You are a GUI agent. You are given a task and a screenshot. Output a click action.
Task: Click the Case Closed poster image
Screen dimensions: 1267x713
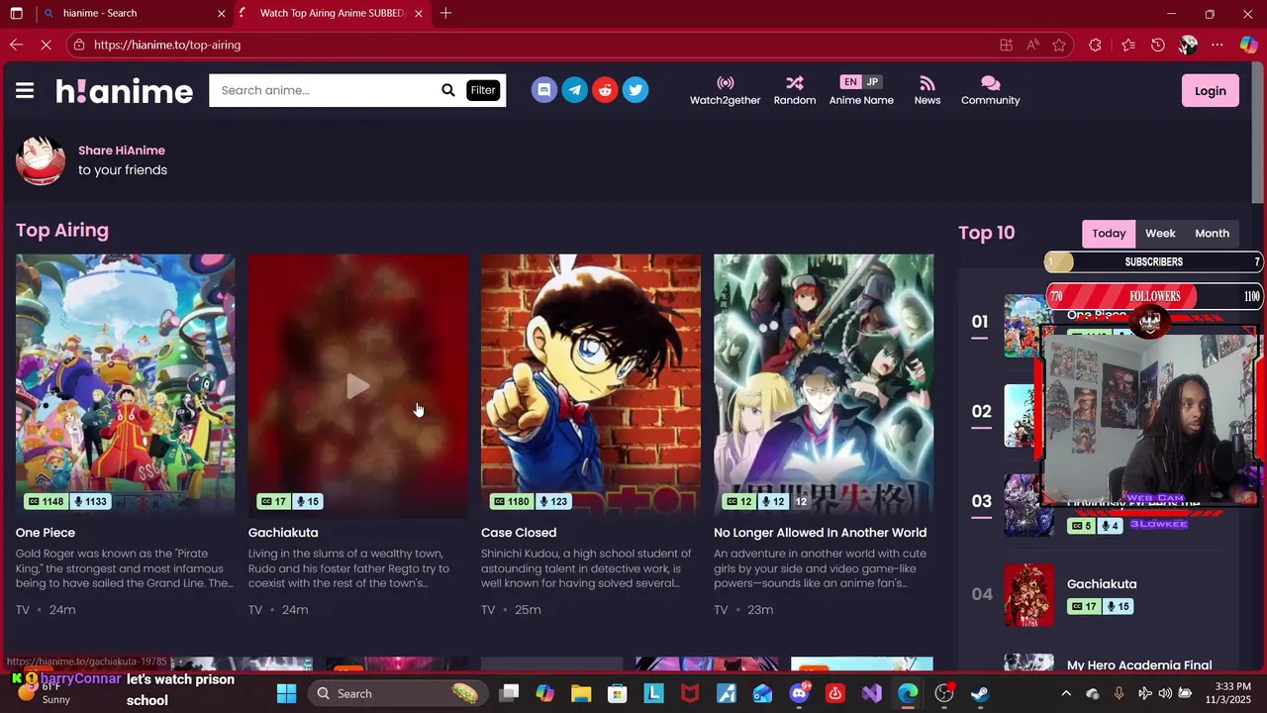point(590,386)
